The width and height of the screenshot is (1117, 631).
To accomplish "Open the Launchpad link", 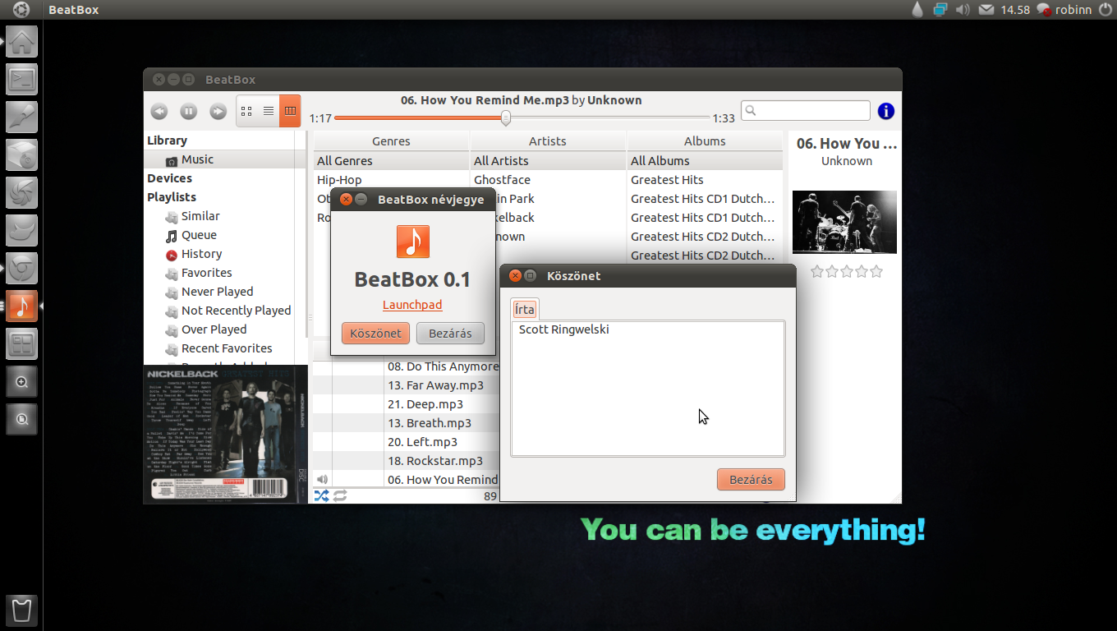I will 412,305.
